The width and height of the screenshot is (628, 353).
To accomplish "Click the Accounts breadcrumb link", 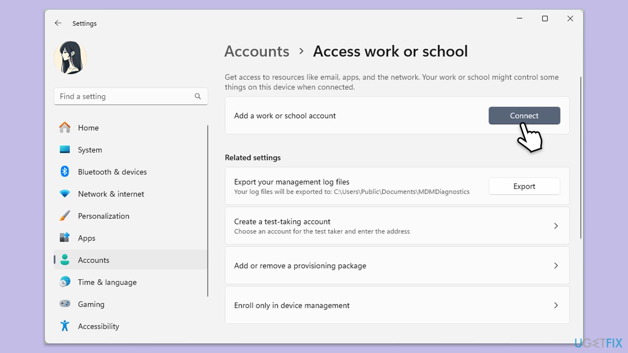I will (x=257, y=51).
